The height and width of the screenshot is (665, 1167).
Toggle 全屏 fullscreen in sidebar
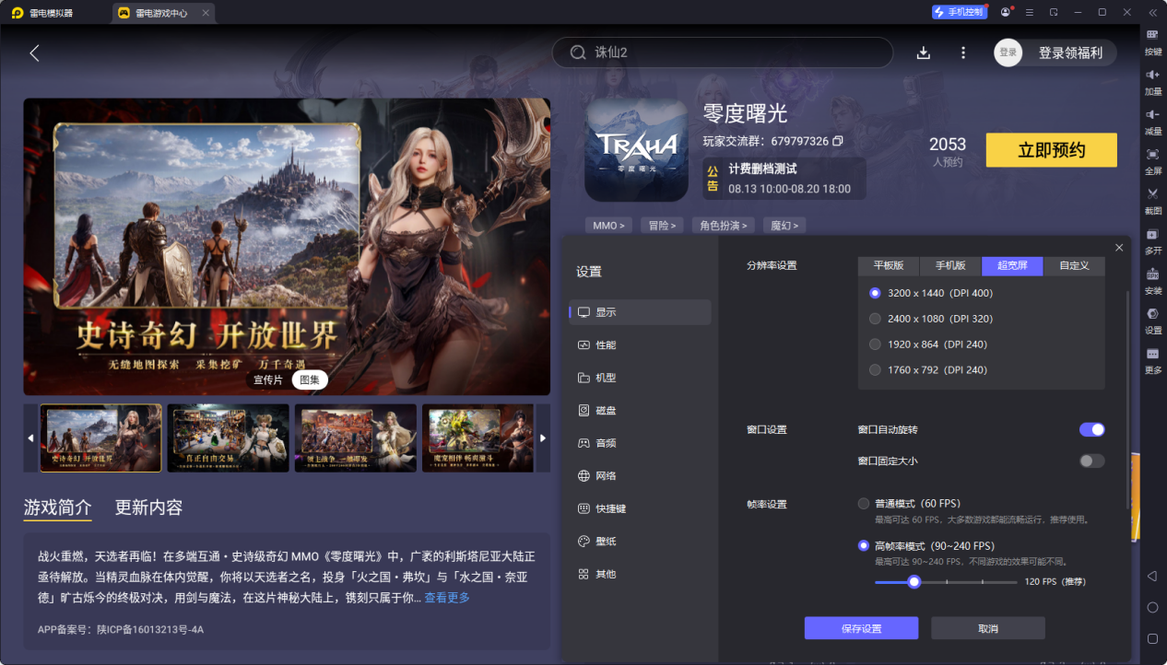[x=1153, y=160]
